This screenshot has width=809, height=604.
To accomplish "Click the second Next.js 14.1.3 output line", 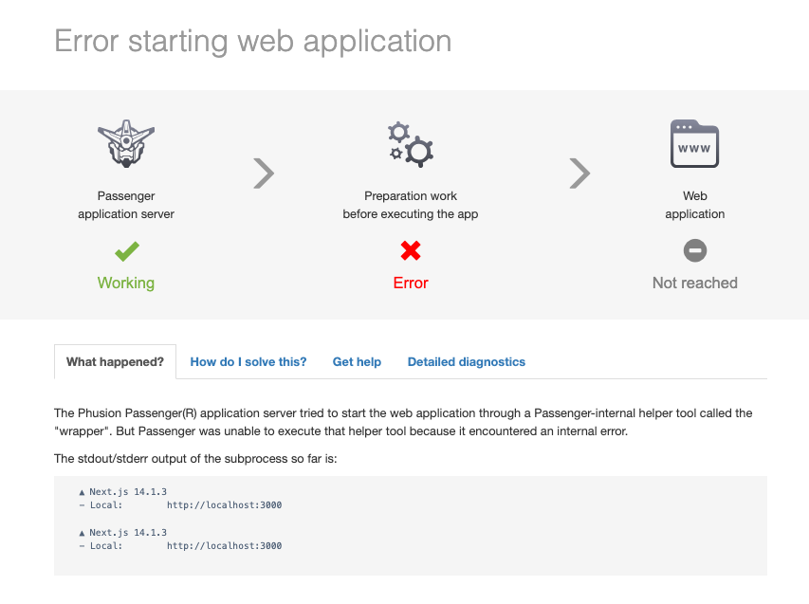I will [x=122, y=532].
